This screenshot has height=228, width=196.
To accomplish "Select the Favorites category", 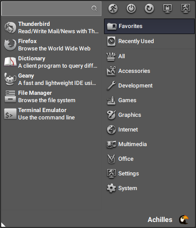I will click(149, 26).
